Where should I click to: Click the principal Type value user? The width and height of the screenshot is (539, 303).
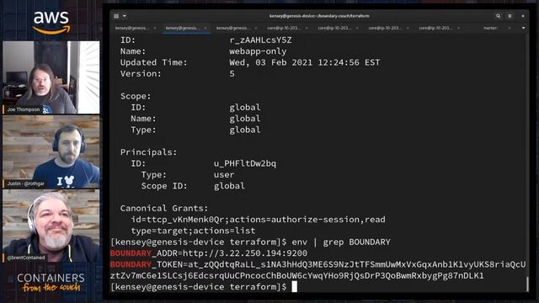coord(224,175)
